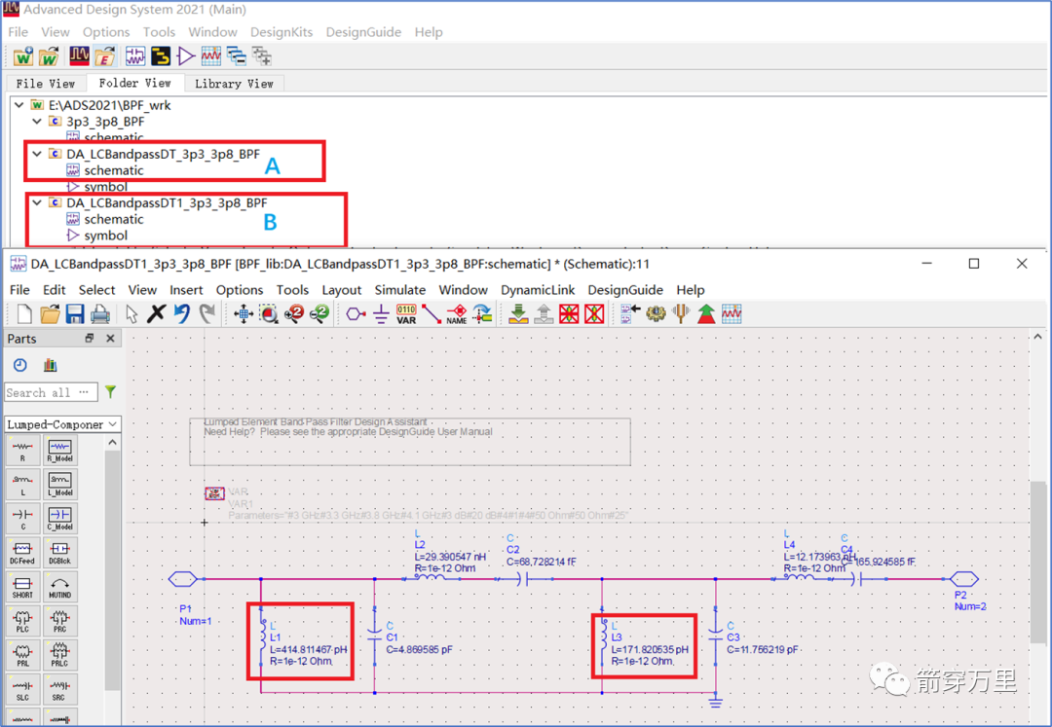Click the Insert VAR equation icon
The image size is (1052, 727).
coord(406,313)
